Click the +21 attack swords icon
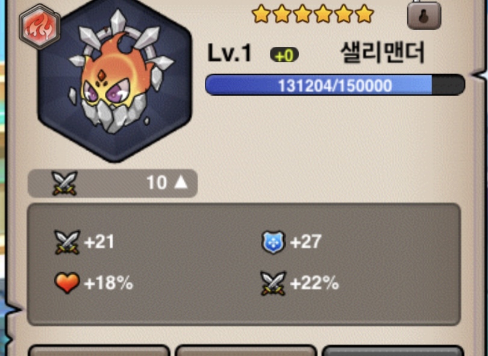This screenshot has width=488, height=356. tap(67, 242)
